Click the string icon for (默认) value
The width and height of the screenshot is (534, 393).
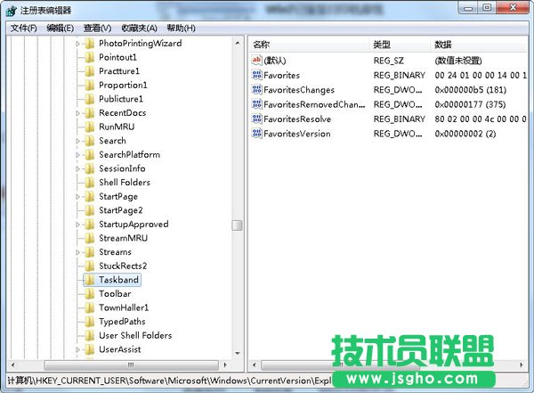click(x=256, y=60)
